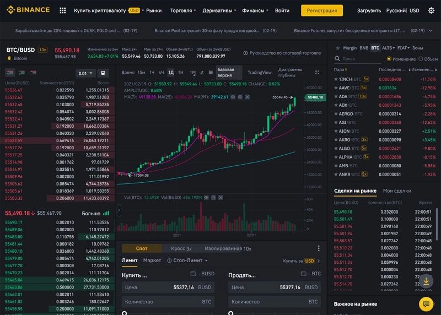Switch to the Мои сделки tab
Image resolution: width=441 pixels, height=315 pixels.
tap(397, 191)
